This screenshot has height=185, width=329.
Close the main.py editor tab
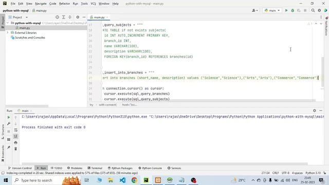pyautogui.click(x=107, y=17)
